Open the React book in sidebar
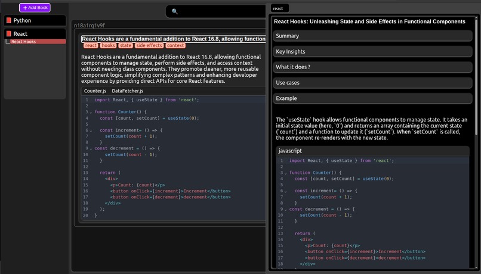Image resolution: width=481 pixels, height=274 pixels. (x=35, y=34)
